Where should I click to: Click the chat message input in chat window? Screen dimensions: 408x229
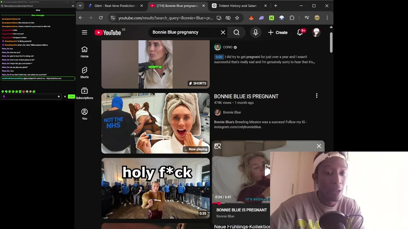tap(31, 96)
